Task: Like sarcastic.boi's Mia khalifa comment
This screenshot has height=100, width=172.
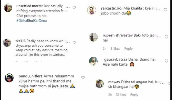Action: 165,10
